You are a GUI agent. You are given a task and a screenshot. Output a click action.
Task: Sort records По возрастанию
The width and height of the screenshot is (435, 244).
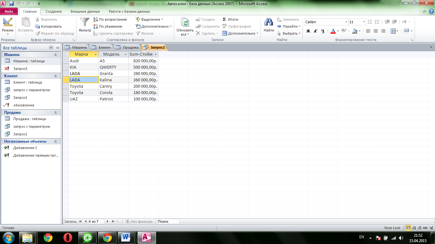tap(110, 19)
